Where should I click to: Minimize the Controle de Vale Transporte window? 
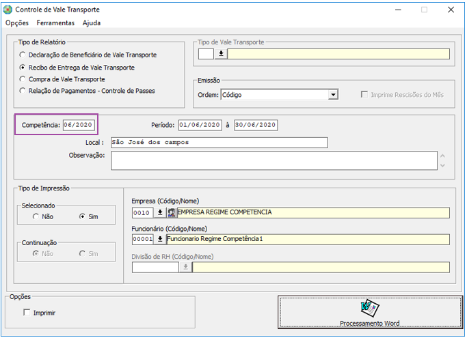(x=398, y=10)
